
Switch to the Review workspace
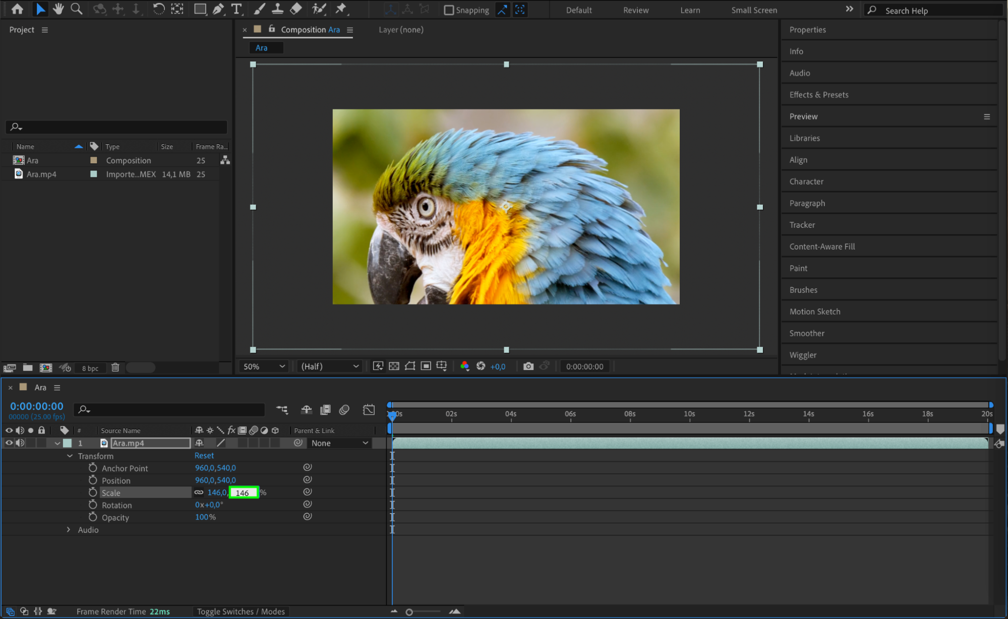(x=635, y=10)
